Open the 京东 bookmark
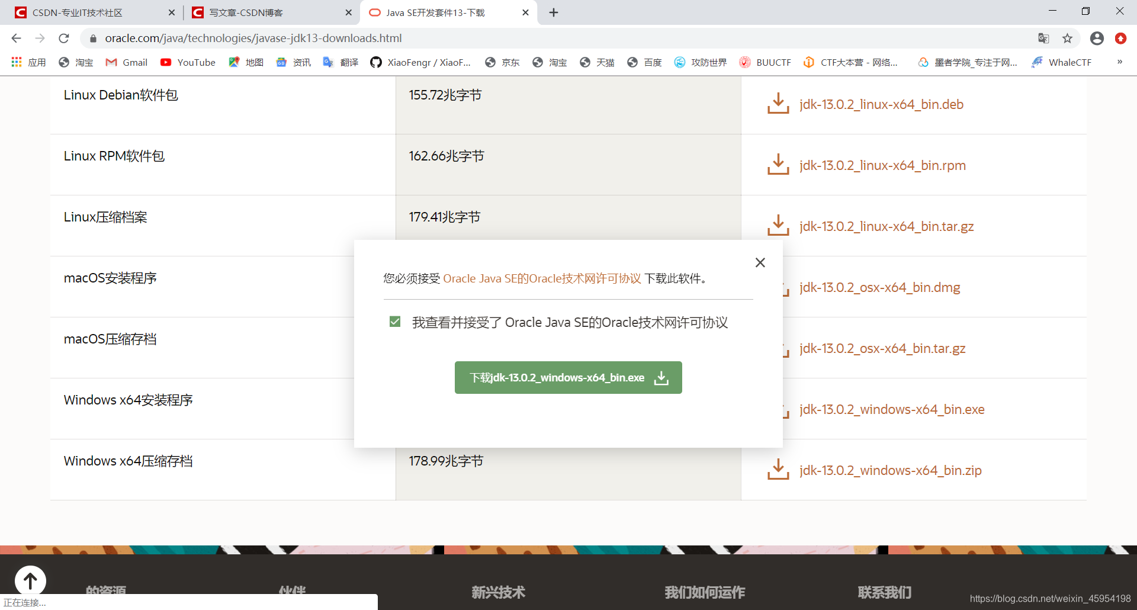 [x=502, y=62]
